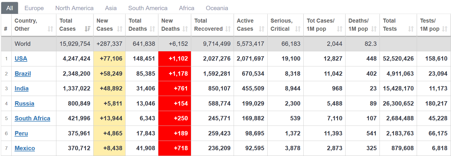
Task: Click Total Tests sort arrows
Action: [411, 29]
